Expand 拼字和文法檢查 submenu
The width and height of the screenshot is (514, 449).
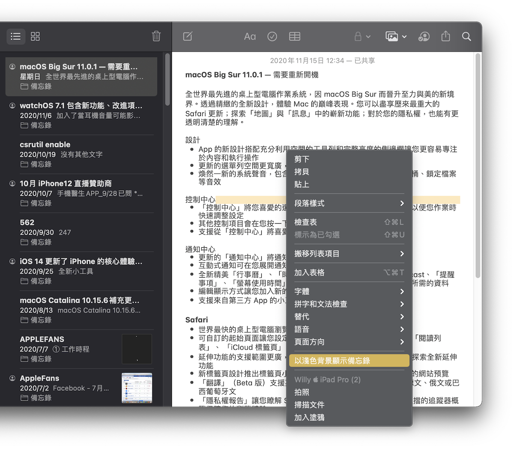[x=349, y=304]
